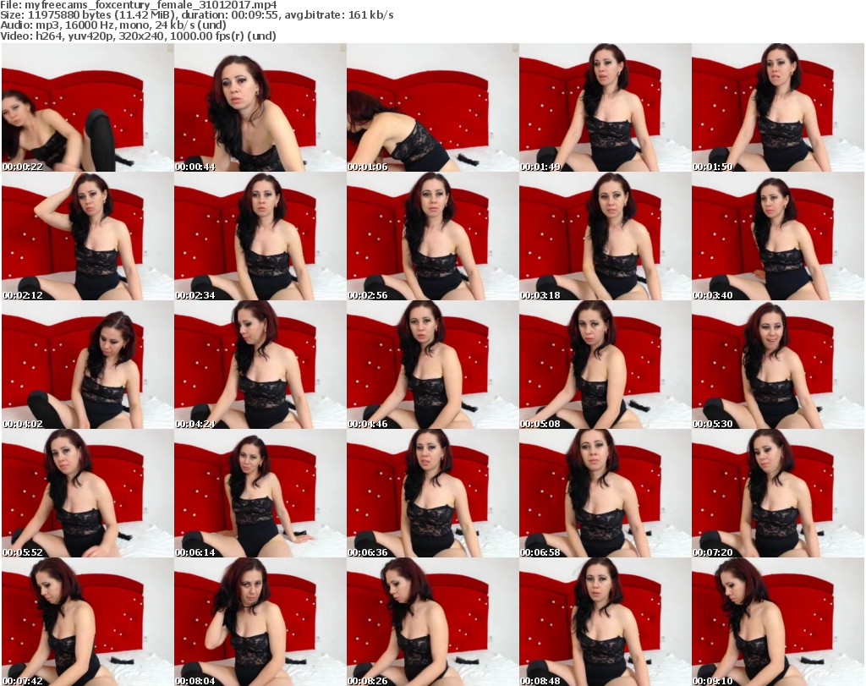
Task: Open the frame stamped 00:03:18
Action: point(605,236)
